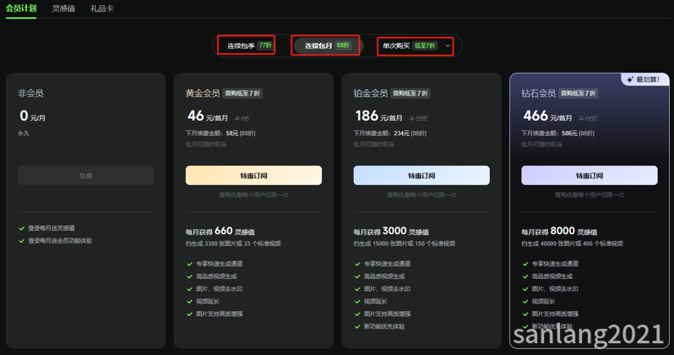Click the 每月获得 3000 灵感值 text
Viewport: 674px width, 355px height.
391,232
